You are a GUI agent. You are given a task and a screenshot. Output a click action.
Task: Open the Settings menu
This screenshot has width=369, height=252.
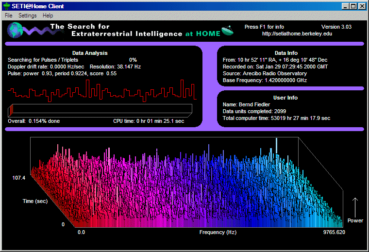click(28, 16)
